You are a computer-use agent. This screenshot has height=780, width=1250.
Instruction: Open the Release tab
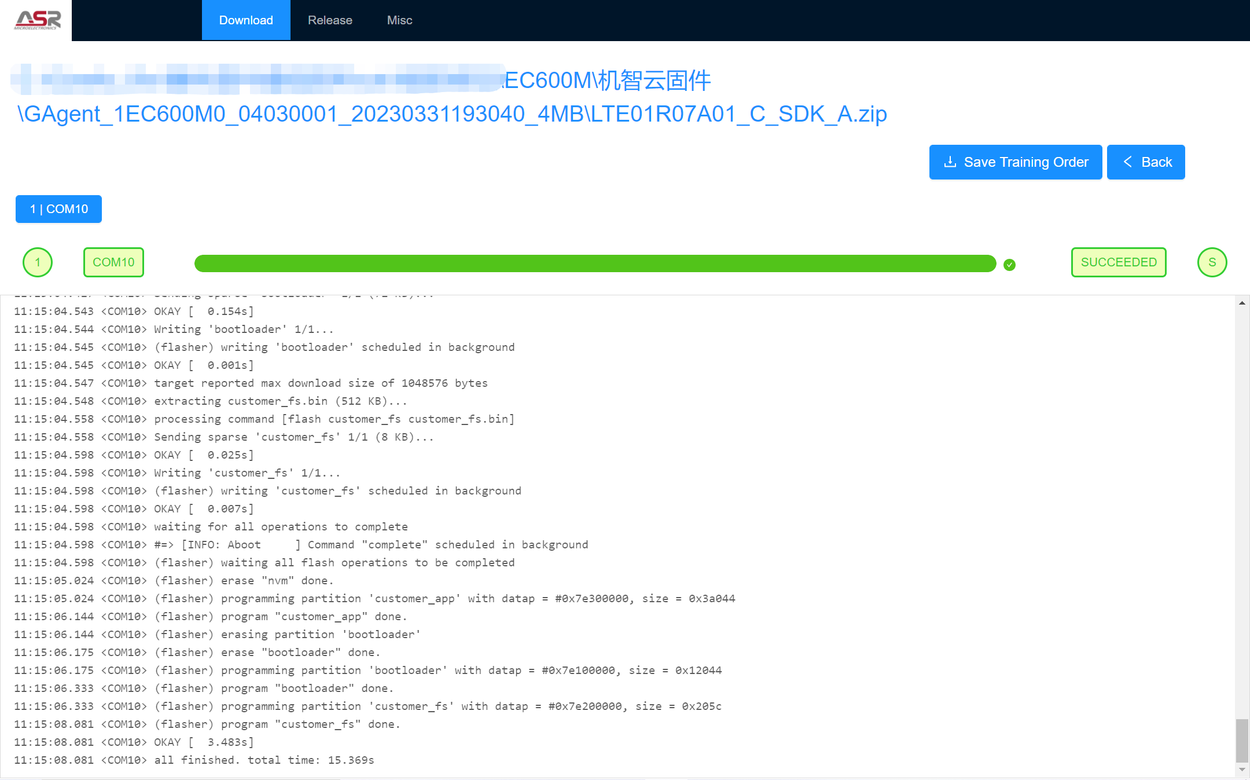tap(330, 20)
